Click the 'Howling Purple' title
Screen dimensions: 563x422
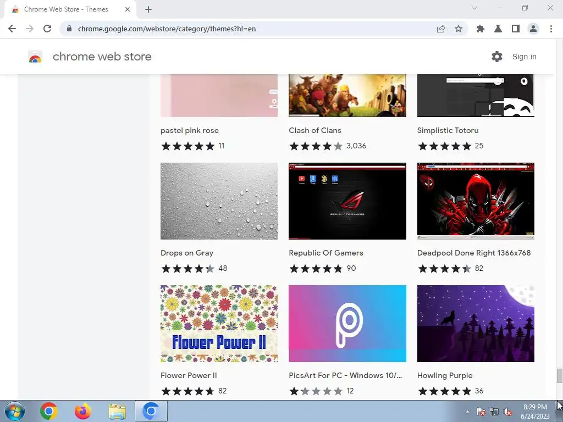(444, 375)
